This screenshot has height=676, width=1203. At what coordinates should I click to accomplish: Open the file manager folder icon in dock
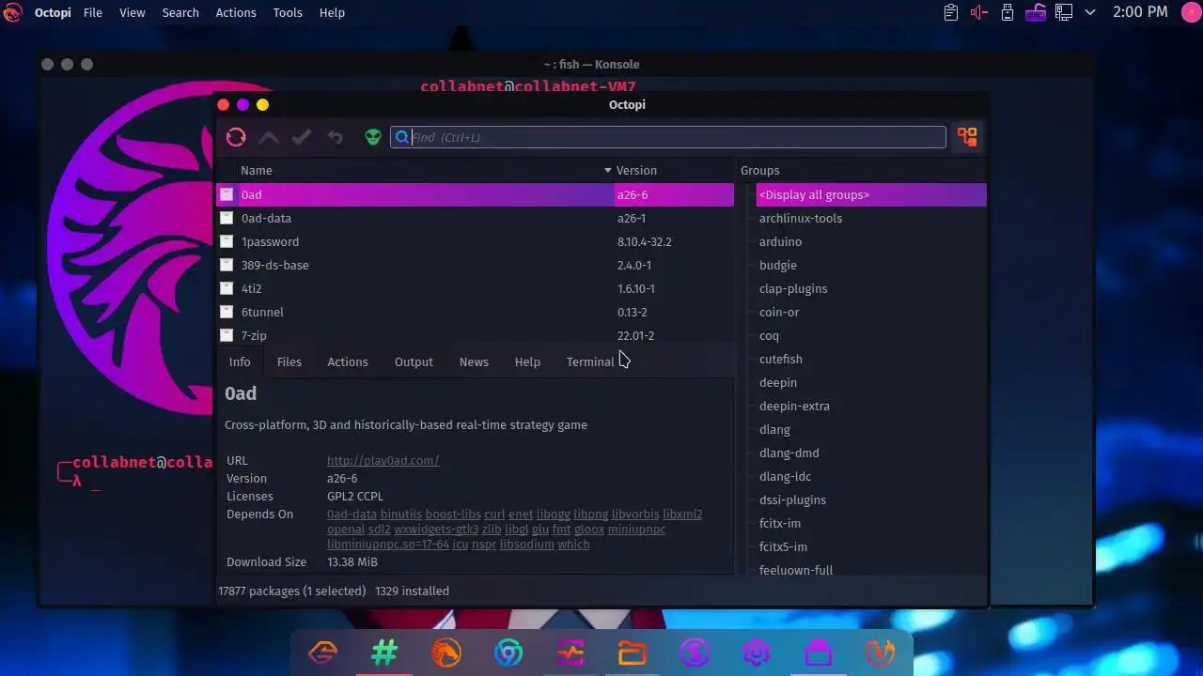(x=633, y=652)
